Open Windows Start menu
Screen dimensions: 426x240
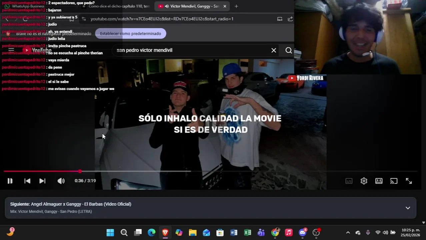(110, 233)
